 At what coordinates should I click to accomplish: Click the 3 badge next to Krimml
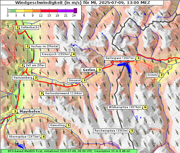161,75
